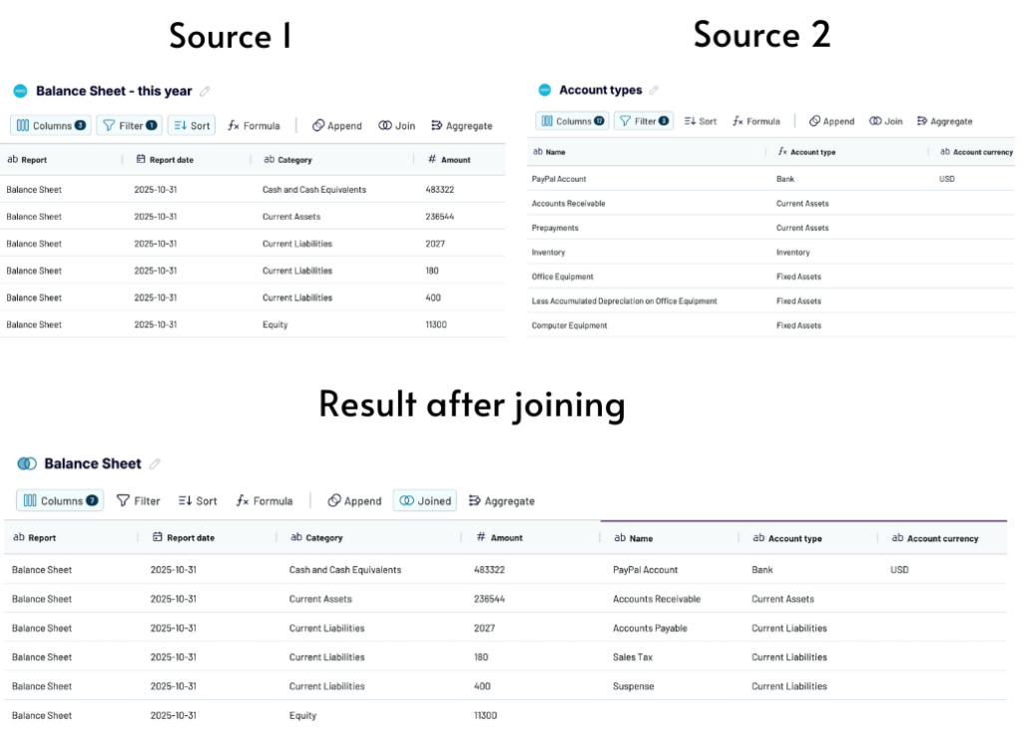The height and width of the screenshot is (731, 1022).
Task: Select the Account currency column header in Source 2
Action: pyautogui.click(x=980, y=151)
